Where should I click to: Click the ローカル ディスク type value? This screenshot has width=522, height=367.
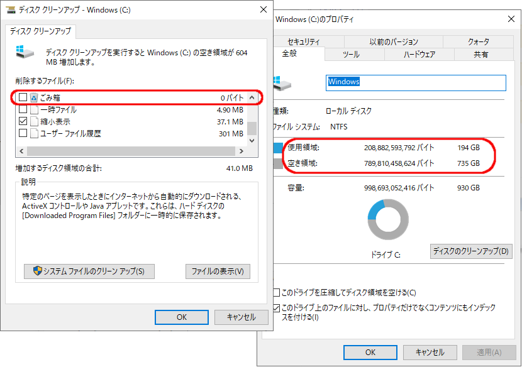pyautogui.click(x=349, y=111)
